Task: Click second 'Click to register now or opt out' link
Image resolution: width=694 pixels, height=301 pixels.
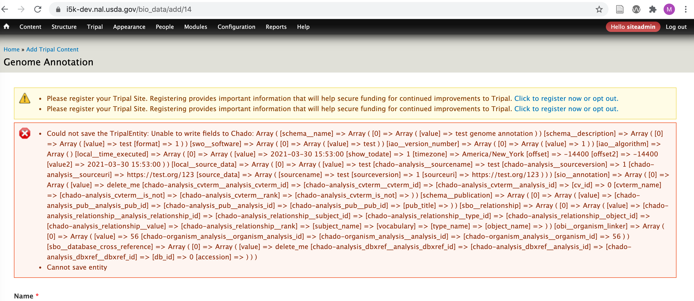Action: pos(566,109)
